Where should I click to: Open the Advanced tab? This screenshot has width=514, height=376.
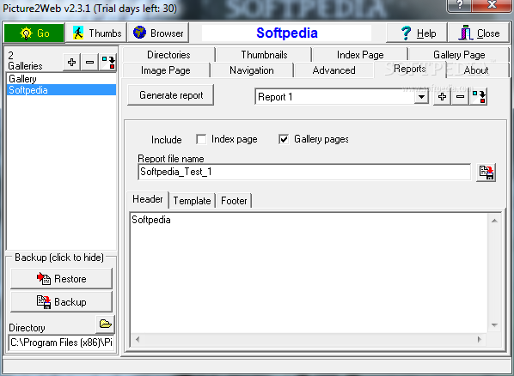[333, 70]
